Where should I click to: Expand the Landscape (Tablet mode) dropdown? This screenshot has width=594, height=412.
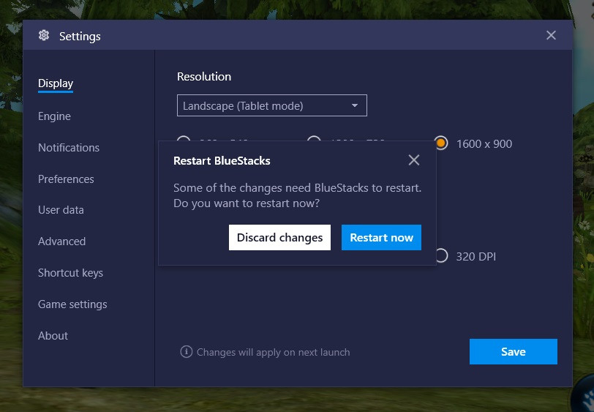(271, 105)
